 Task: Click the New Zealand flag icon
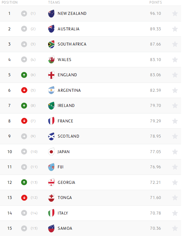[x=51, y=14]
